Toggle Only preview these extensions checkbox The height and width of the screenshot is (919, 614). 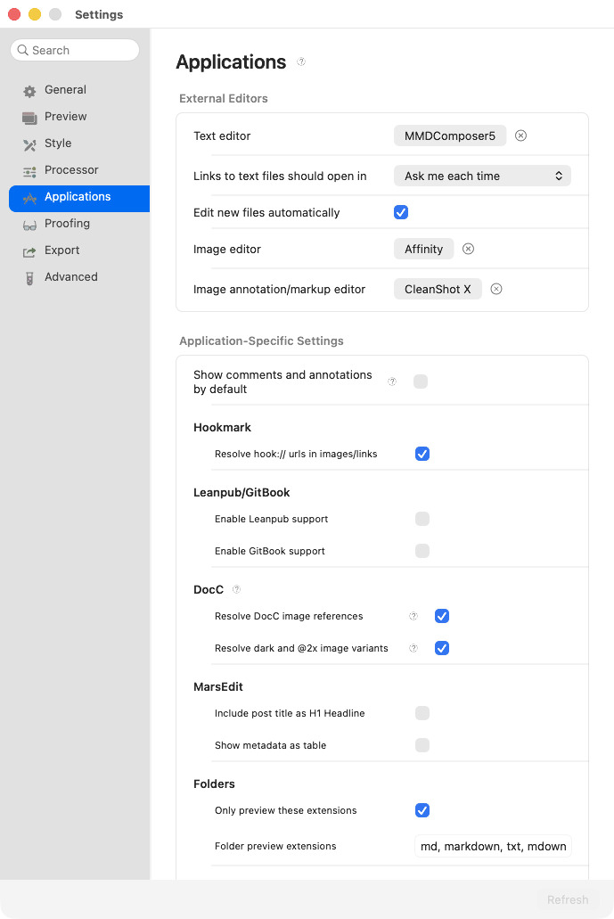(x=422, y=810)
